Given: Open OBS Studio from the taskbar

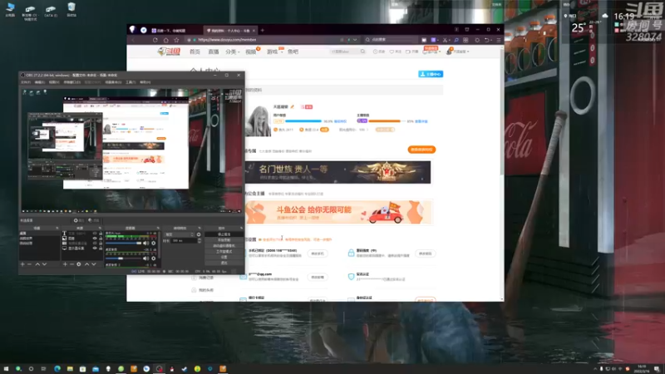Looking at the screenshot, I should [x=159, y=369].
